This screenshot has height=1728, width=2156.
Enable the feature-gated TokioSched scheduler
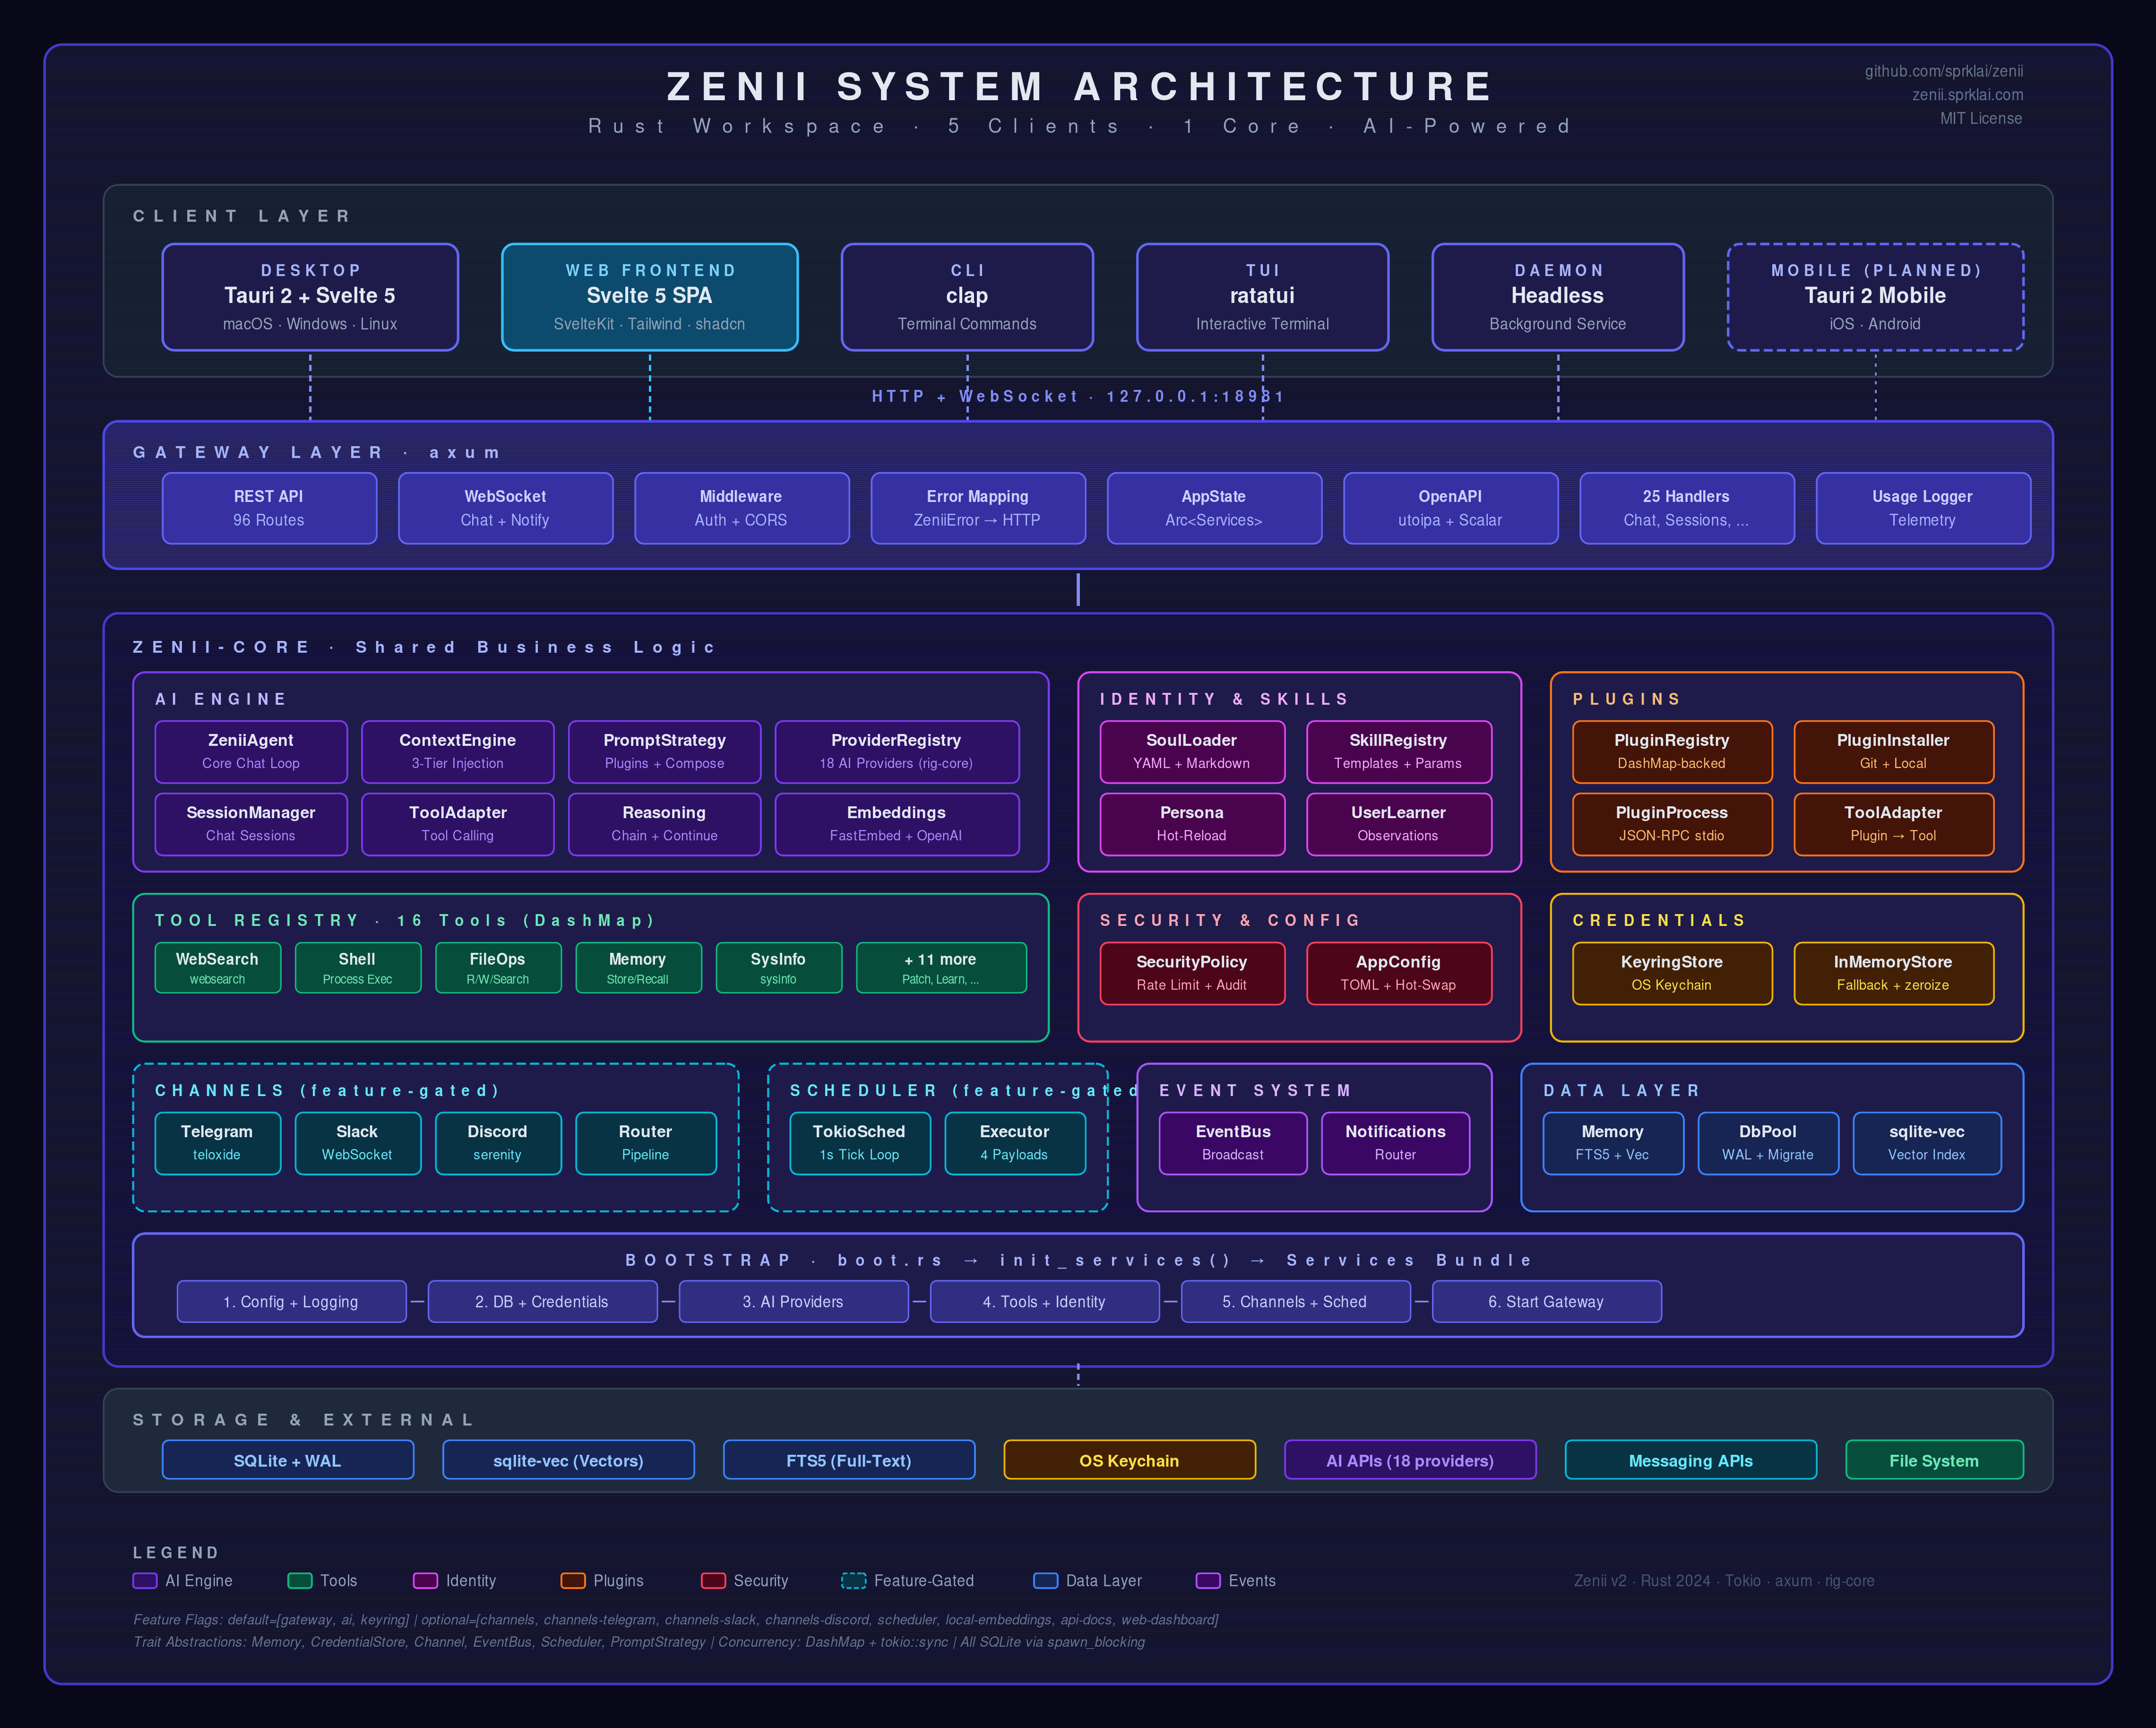[x=859, y=1143]
